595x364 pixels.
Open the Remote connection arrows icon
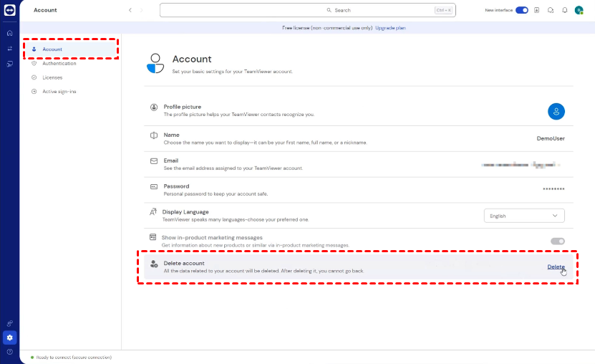[x=10, y=48]
